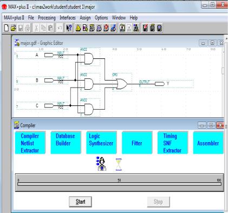228x213 pixels.
Task: Click the greyed Stop button
Action: coord(158,202)
